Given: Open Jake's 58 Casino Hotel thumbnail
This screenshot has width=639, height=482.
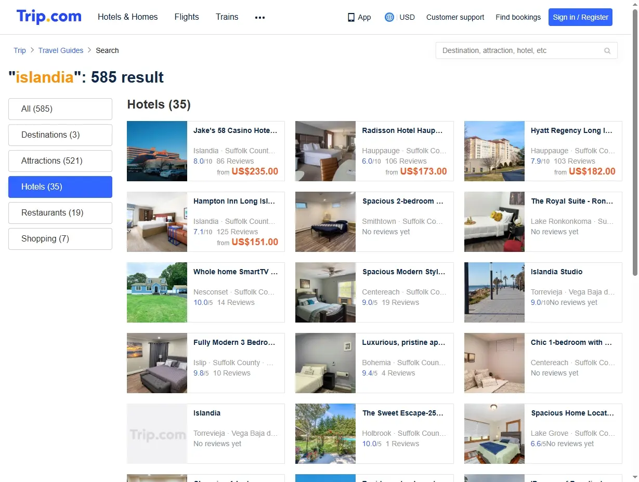Looking at the screenshot, I should click(x=157, y=151).
